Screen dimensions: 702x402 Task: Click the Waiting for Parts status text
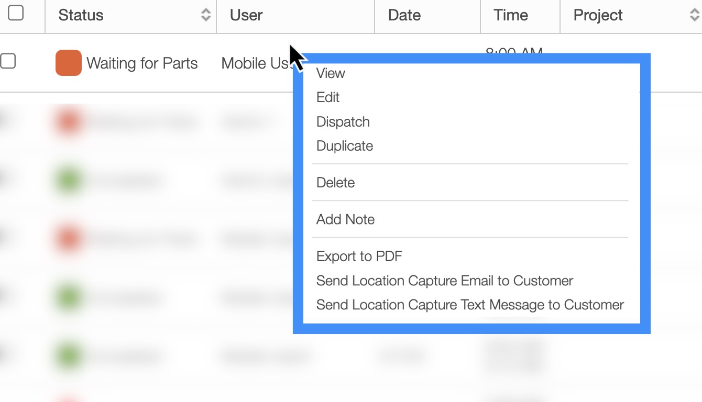click(x=142, y=63)
